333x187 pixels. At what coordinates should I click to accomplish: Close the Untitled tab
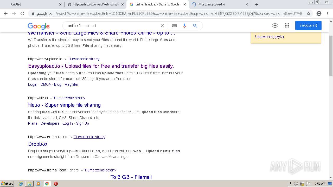pos(60,4)
